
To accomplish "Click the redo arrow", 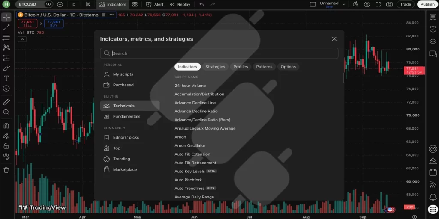I will coord(213,4).
